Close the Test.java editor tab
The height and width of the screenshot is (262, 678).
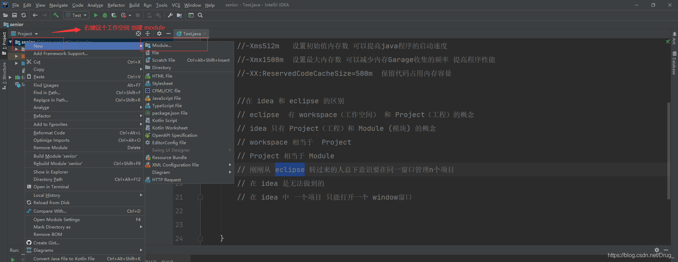point(204,33)
